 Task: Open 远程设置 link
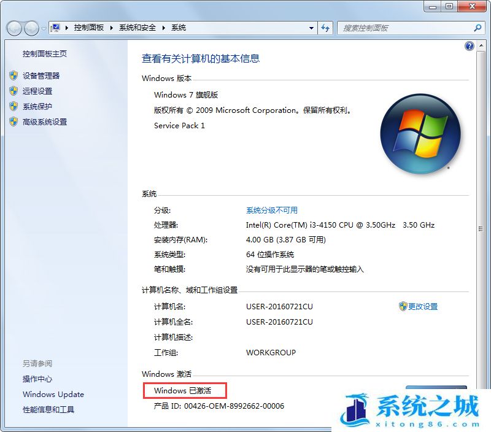point(37,91)
